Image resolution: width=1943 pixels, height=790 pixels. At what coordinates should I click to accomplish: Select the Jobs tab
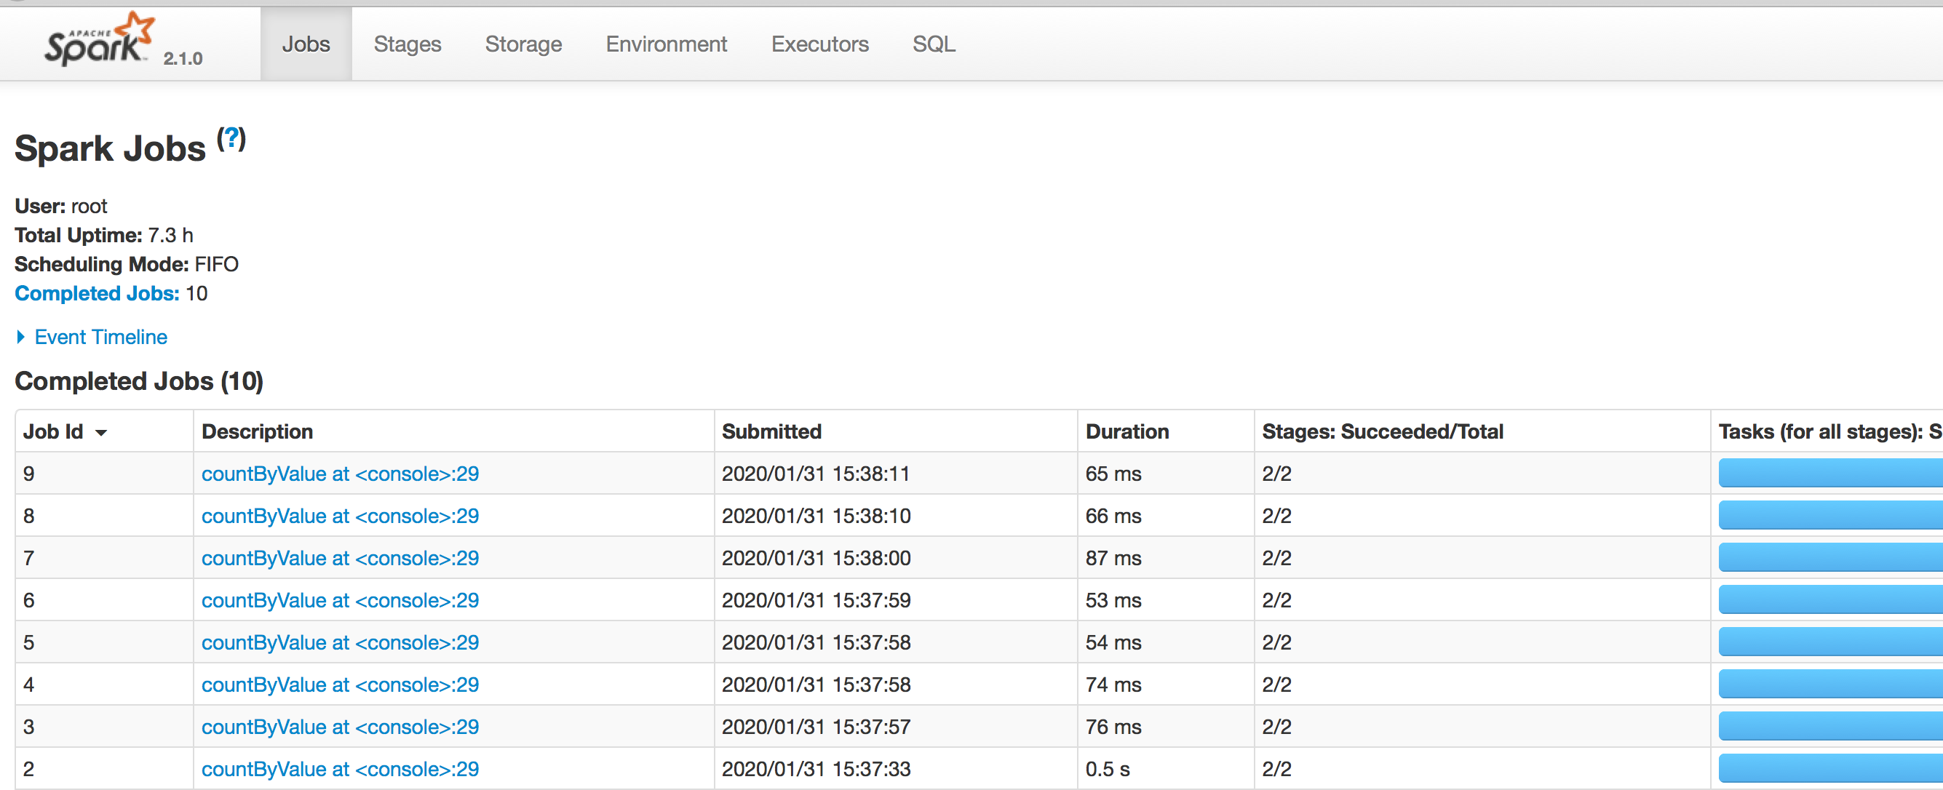[x=306, y=44]
